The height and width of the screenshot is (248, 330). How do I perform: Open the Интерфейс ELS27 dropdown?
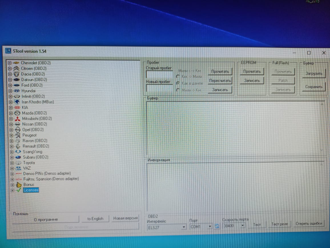184,227
